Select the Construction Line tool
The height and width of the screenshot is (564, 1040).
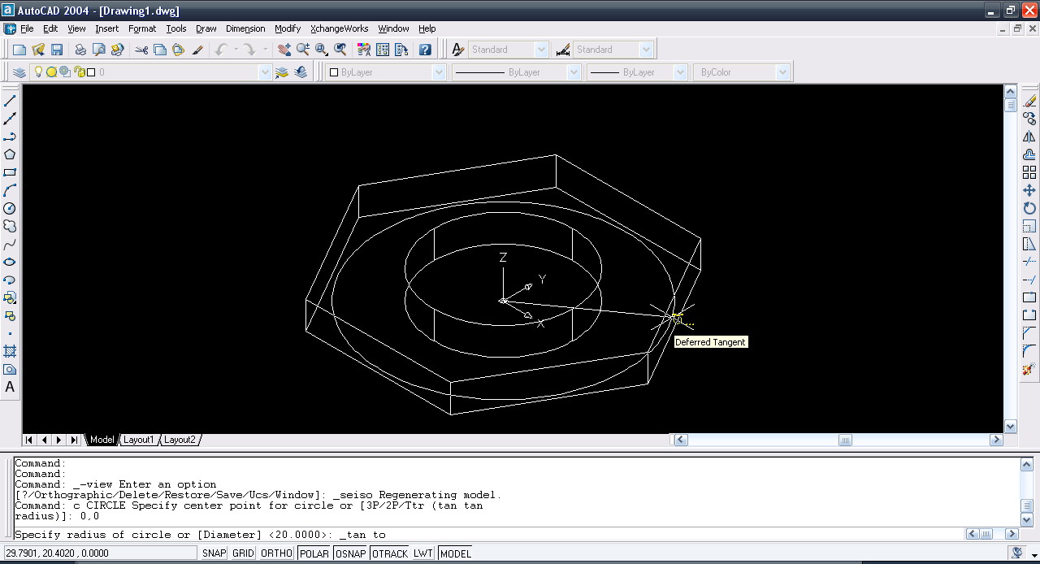pyautogui.click(x=10, y=119)
